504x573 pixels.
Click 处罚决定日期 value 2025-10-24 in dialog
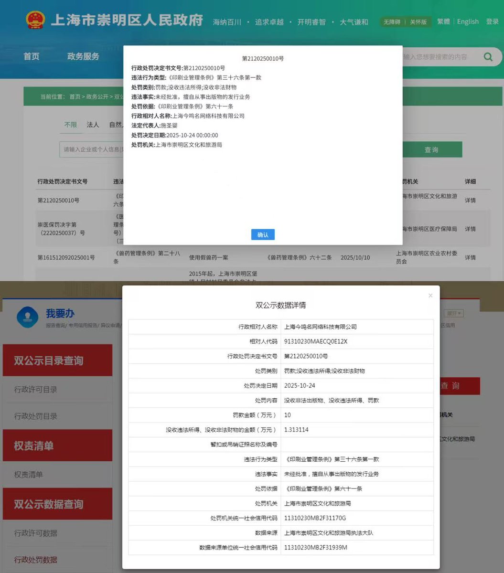click(x=300, y=385)
